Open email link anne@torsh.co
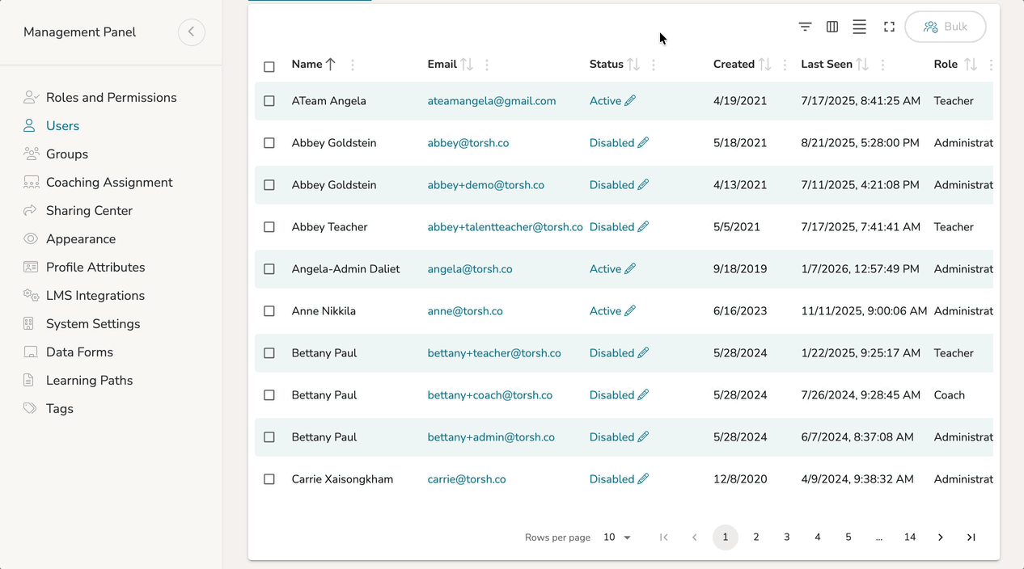 pyautogui.click(x=465, y=311)
